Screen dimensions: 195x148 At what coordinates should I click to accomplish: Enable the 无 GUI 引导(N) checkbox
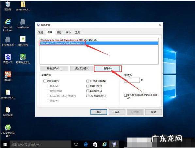coord(88,81)
